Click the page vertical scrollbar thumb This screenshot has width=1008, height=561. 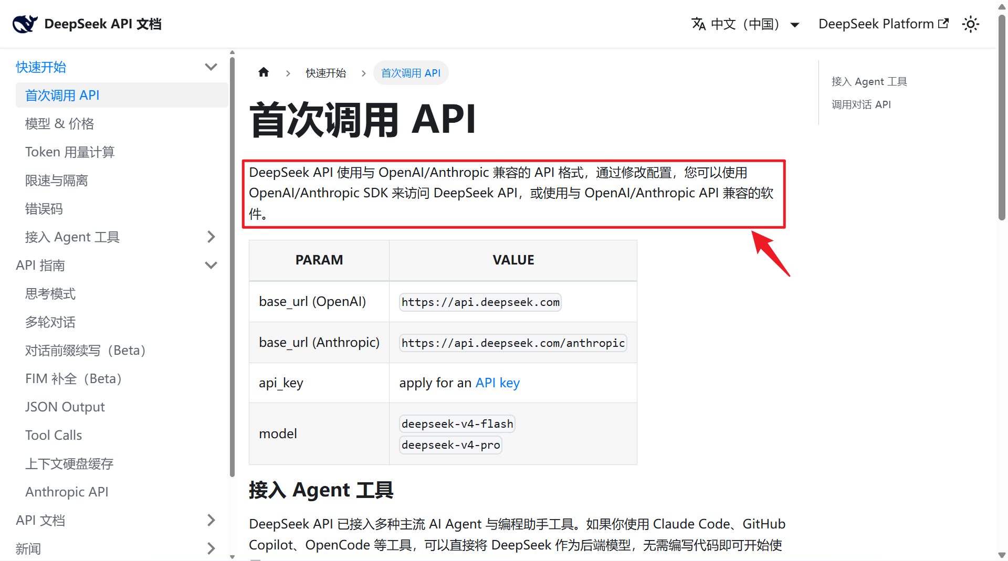tap(1002, 118)
